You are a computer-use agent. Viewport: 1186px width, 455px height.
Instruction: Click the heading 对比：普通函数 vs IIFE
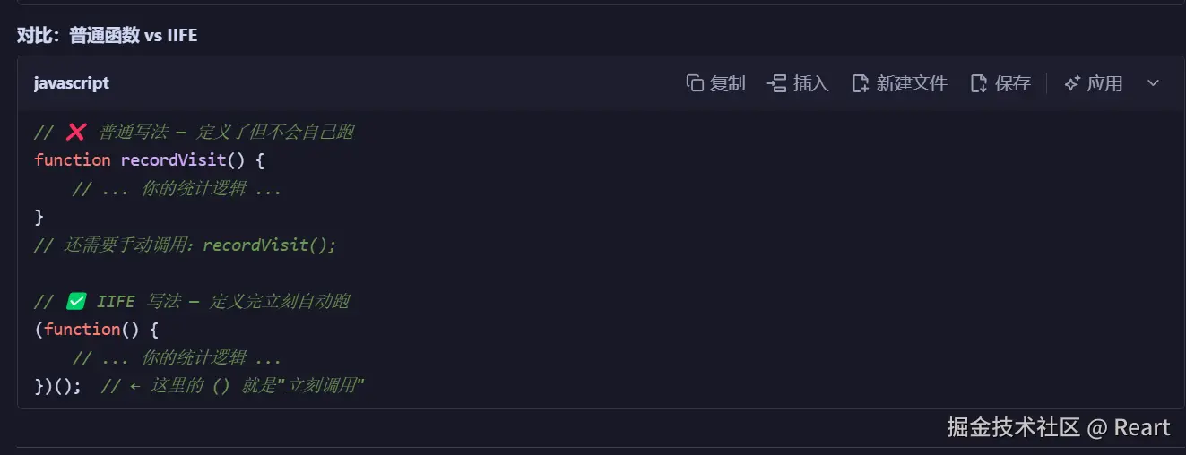point(108,36)
